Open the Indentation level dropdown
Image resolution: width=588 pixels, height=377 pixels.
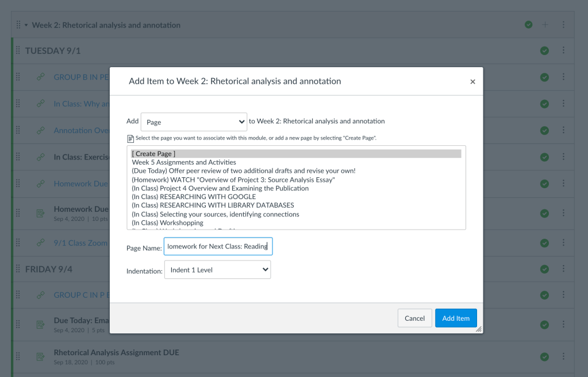(x=217, y=270)
